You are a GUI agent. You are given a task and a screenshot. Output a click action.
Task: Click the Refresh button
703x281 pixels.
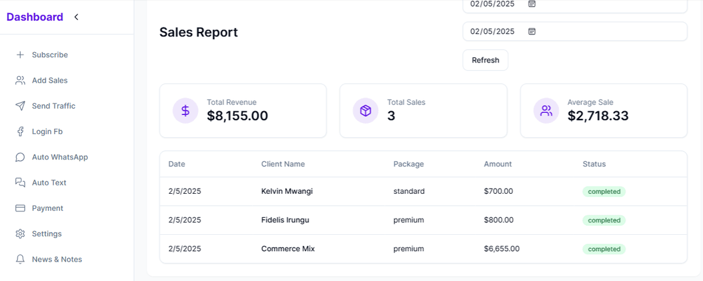(x=486, y=60)
